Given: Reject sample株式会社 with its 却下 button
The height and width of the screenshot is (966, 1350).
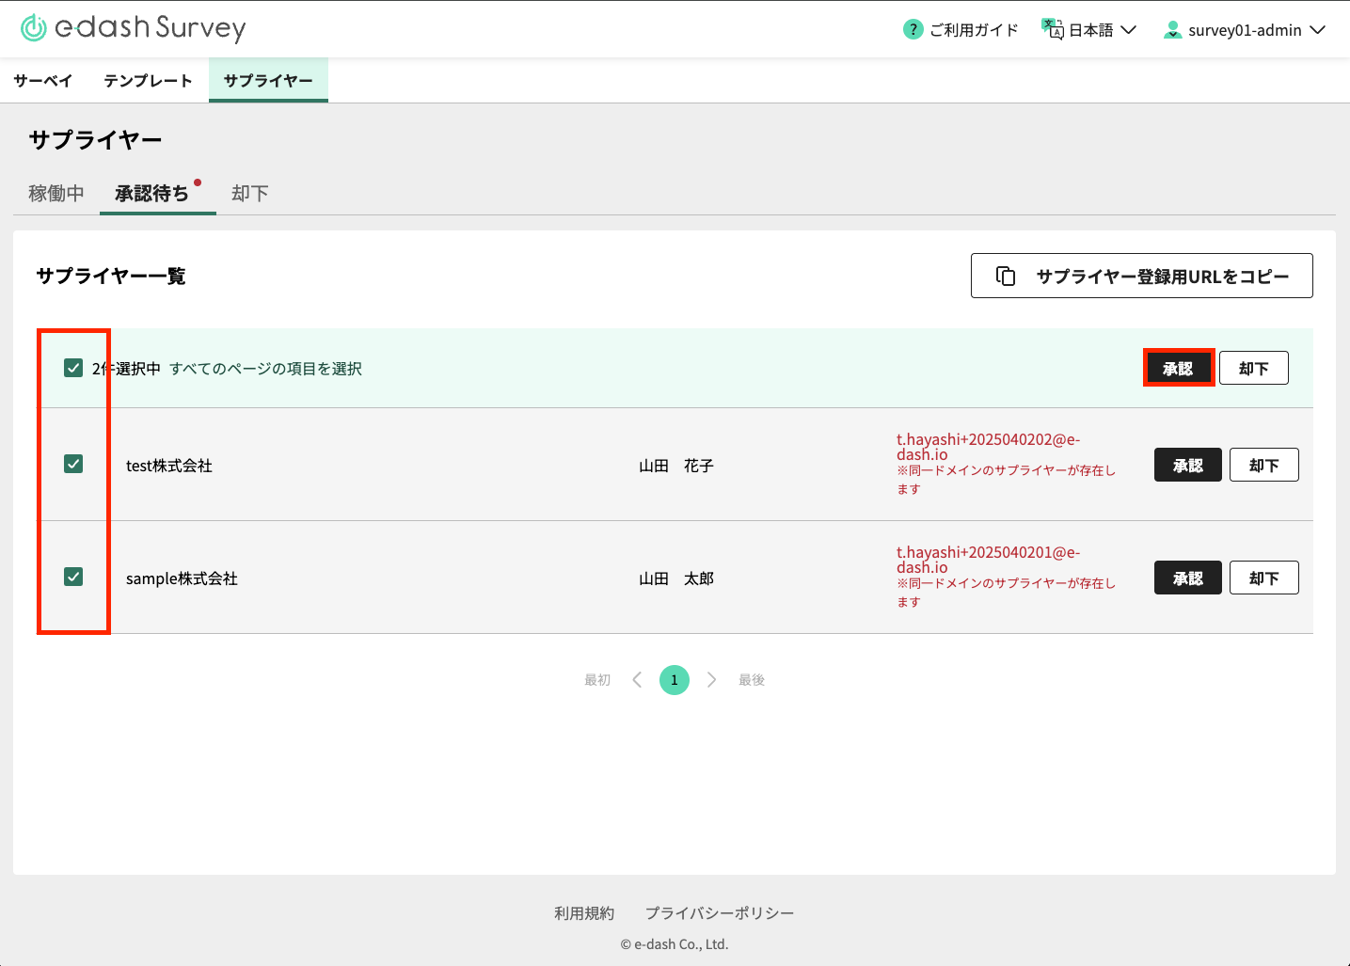Looking at the screenshot, I should click(1263, 578).
